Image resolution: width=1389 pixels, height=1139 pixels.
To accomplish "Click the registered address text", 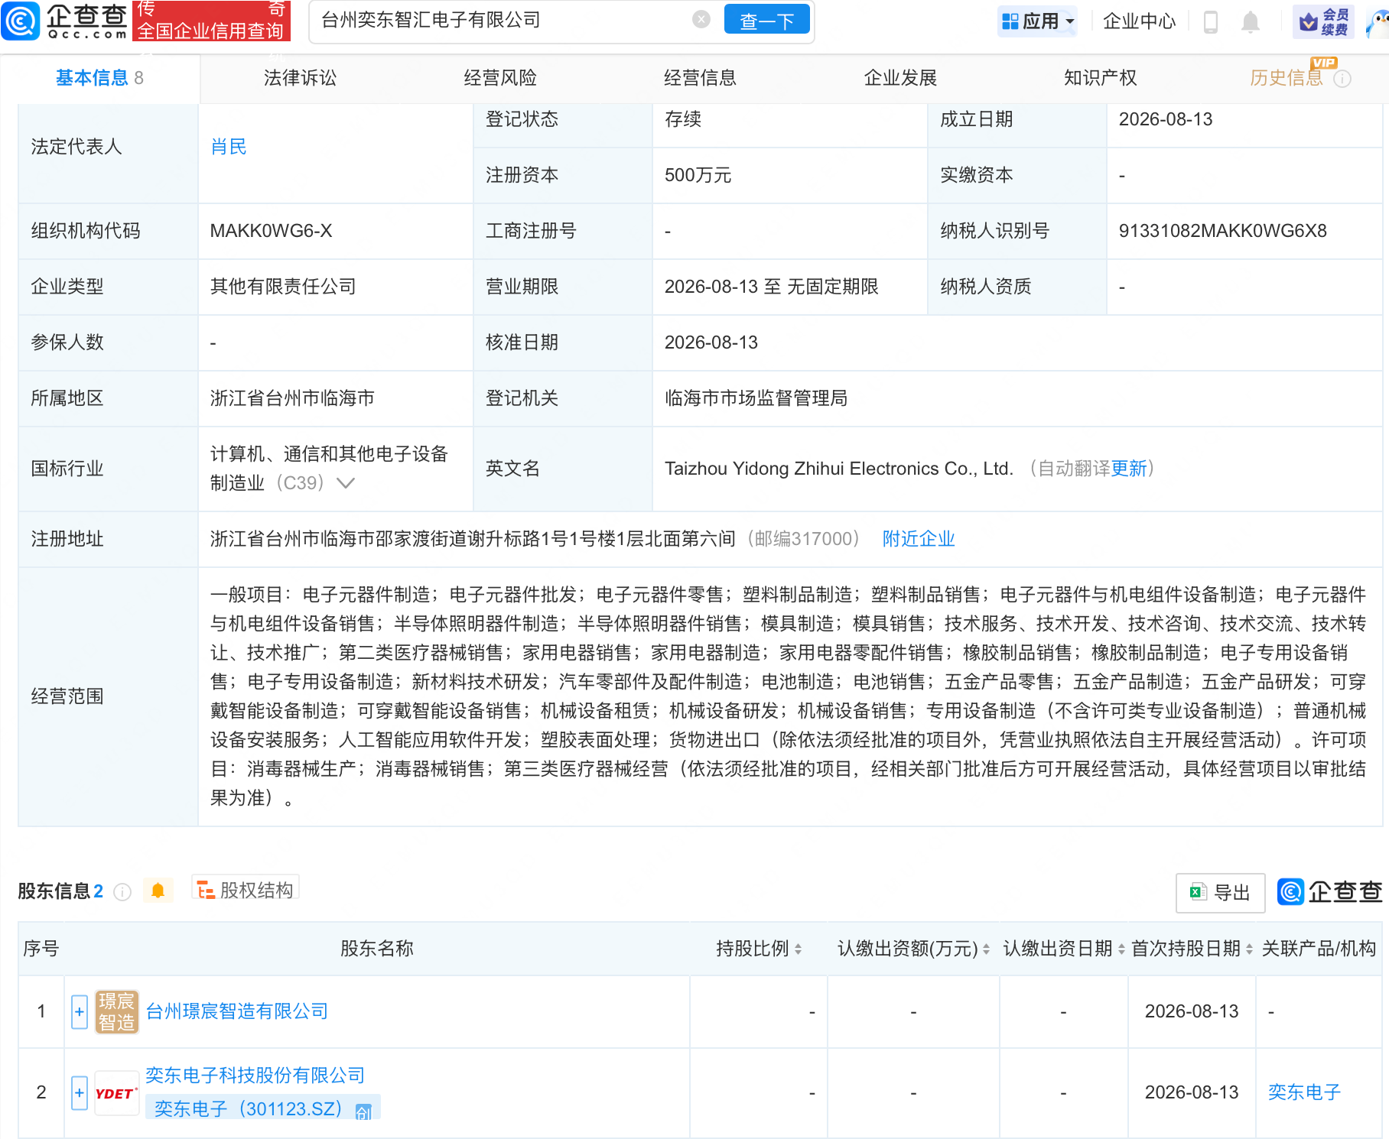I will tap(473, 539).
